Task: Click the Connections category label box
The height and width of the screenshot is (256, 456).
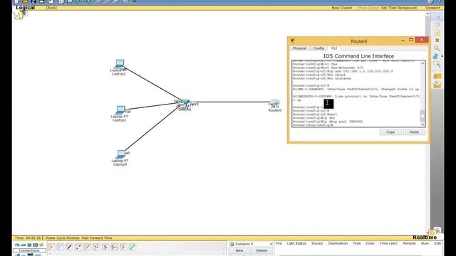Action: click(x=29, y=250)
